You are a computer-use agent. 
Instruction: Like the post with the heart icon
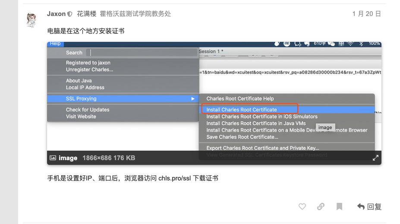pos(302,206)
